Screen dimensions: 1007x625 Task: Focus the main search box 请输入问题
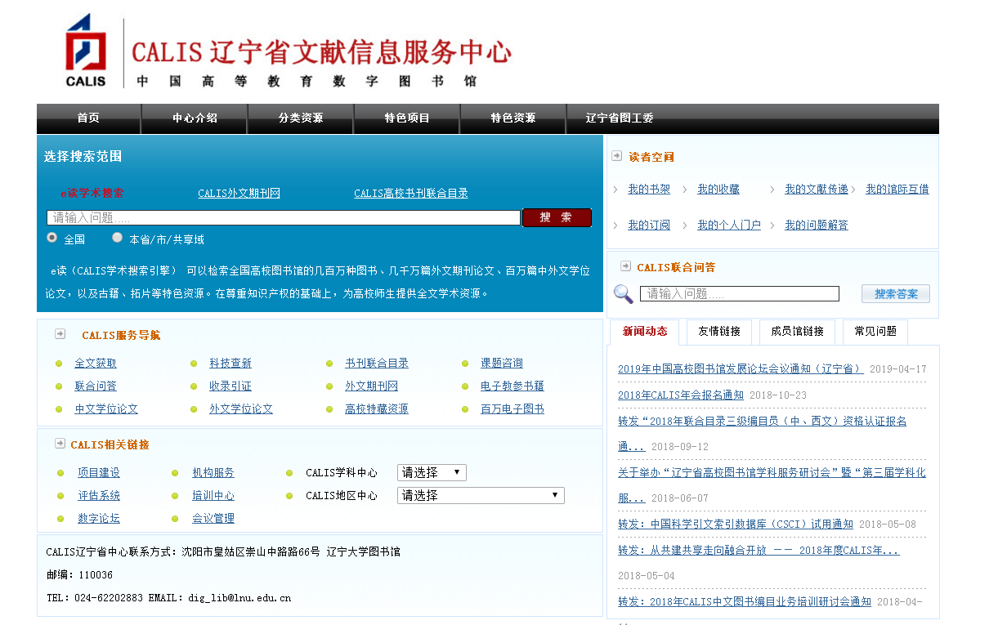point(284,218)
